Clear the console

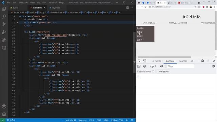[x=144, y=66]
